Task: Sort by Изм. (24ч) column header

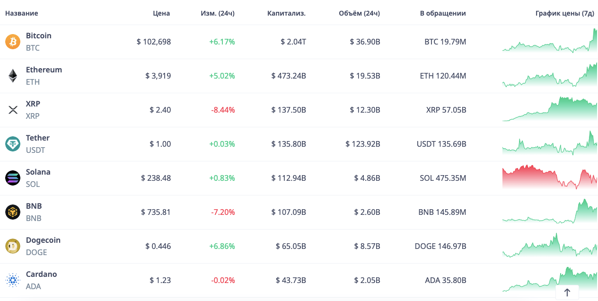Action: [218, 13]
